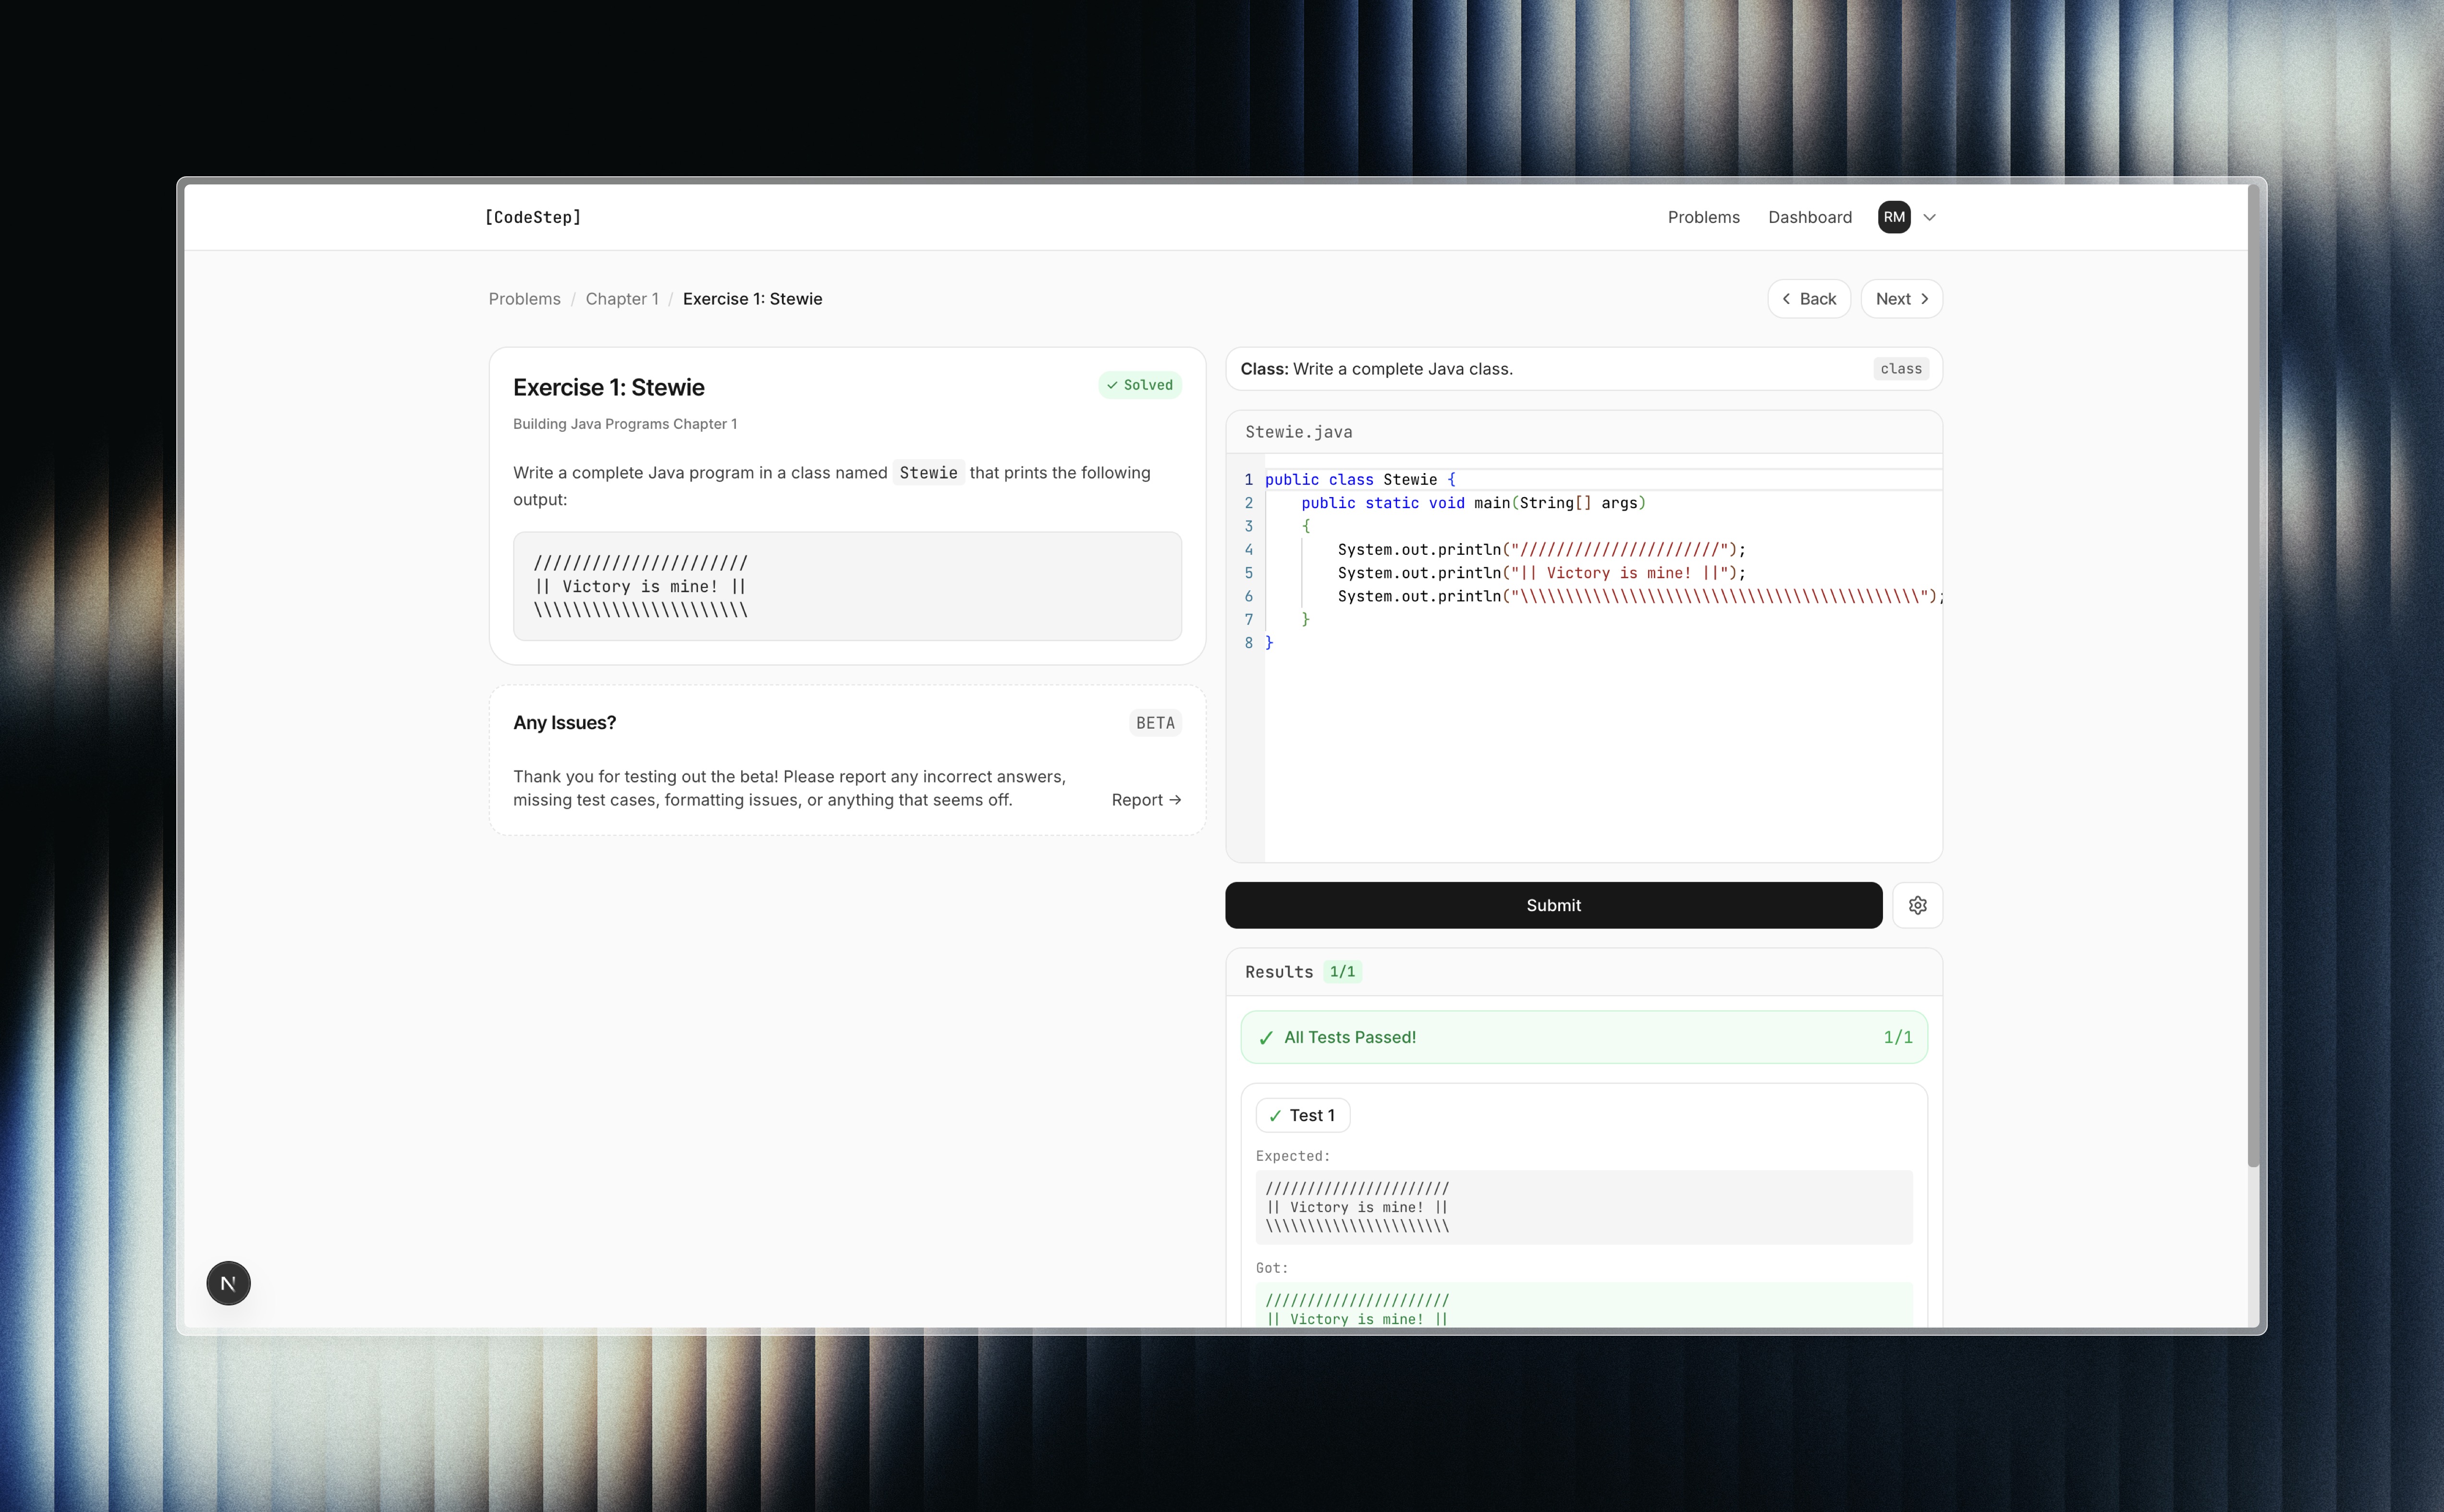2444x1512 pixels.
Task: Open the Dashboard page
Action: tap(1809, 217)
